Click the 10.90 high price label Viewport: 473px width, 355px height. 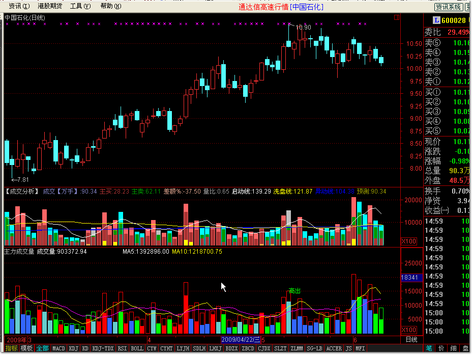point(304,28)
